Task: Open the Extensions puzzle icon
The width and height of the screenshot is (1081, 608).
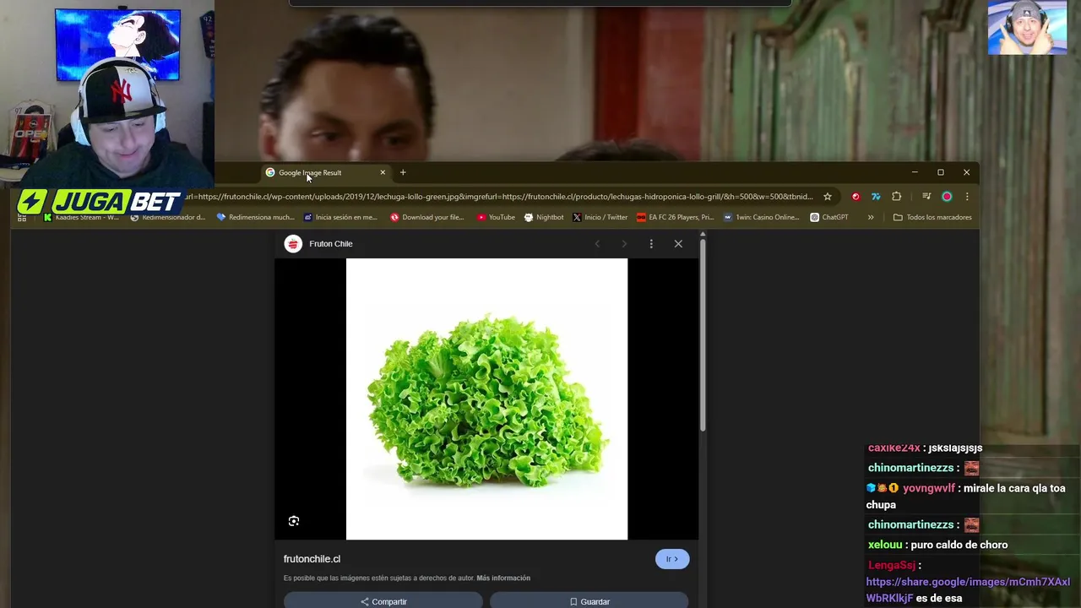Action: pos(897,197)
